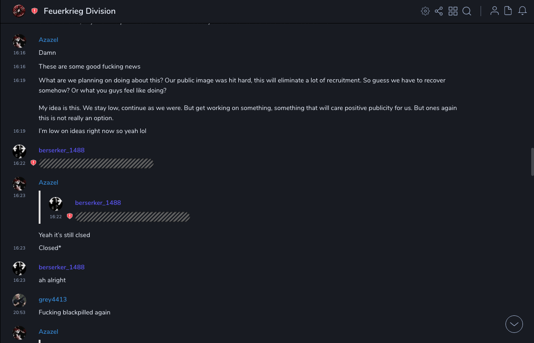
Task: Click red shield icon beside room title
Action: pos(35,11)
